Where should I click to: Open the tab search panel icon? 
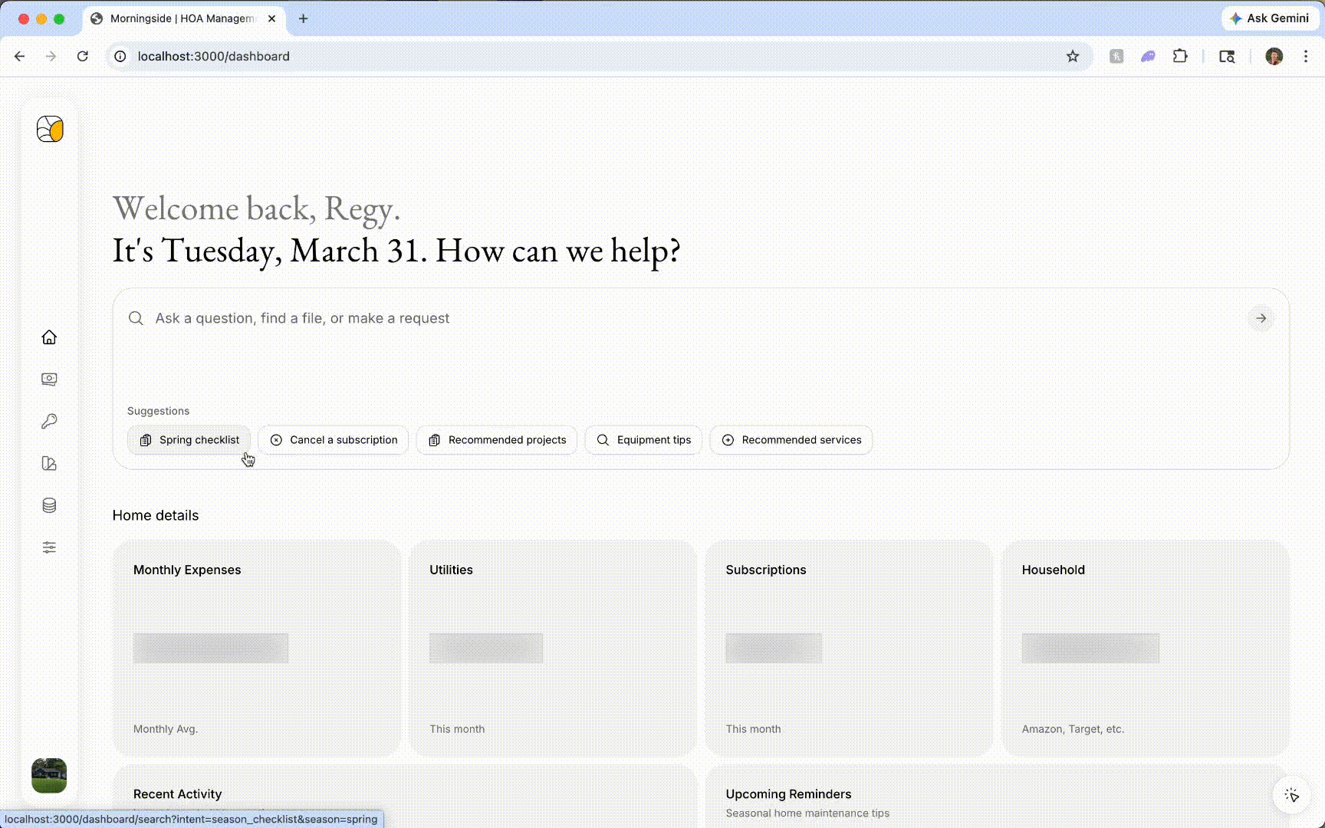coord(1227,56)
